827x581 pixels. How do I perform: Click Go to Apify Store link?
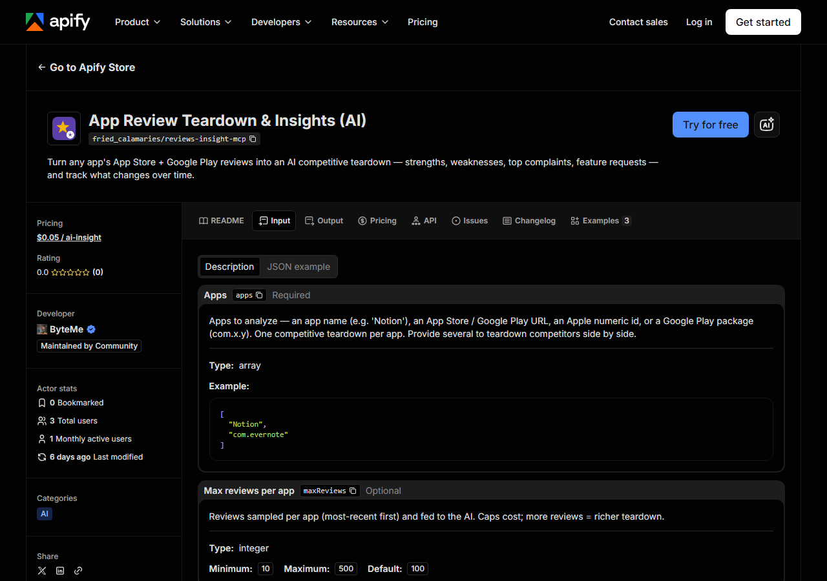(87, 67)
